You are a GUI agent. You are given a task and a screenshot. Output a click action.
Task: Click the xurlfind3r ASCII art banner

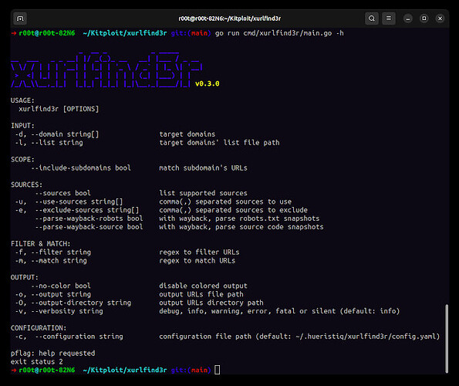click(106, 69)
